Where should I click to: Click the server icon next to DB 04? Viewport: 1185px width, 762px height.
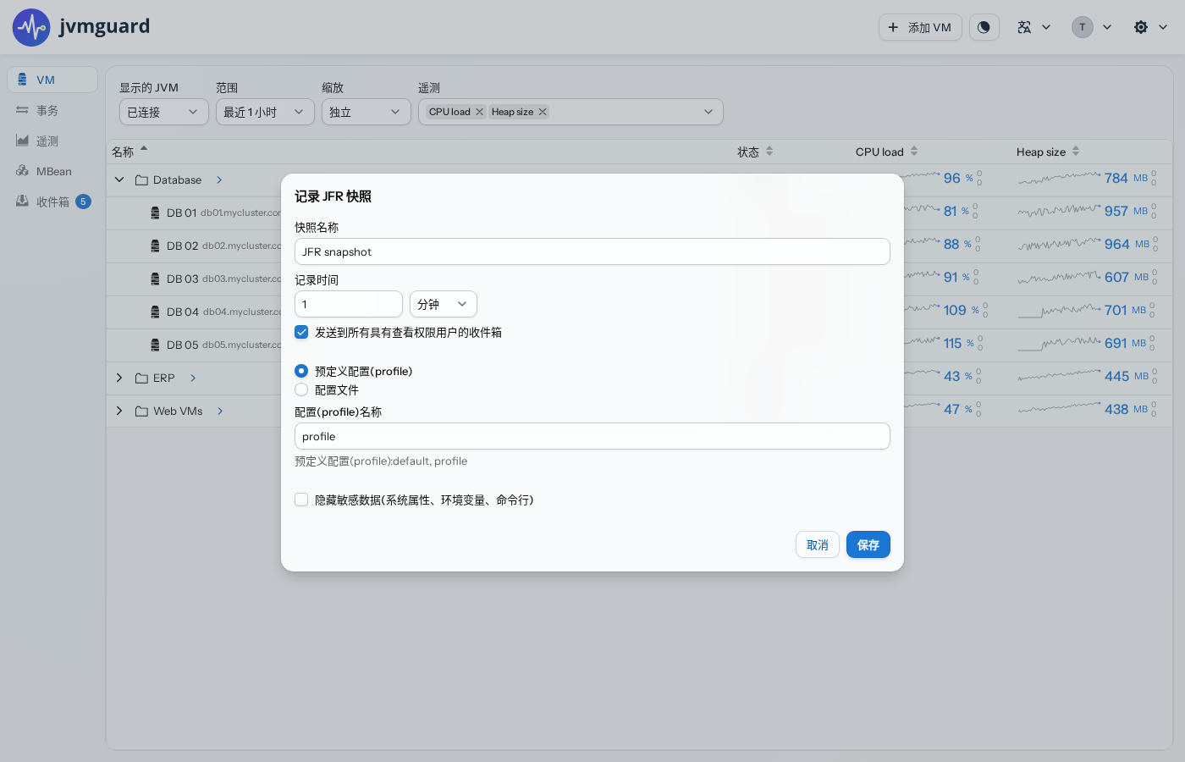[155, 312]
